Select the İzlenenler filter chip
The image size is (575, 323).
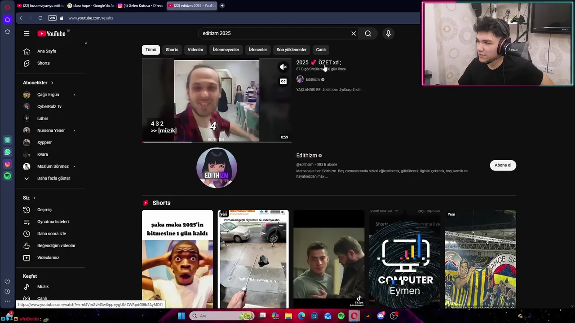click(x=258, y=50)
